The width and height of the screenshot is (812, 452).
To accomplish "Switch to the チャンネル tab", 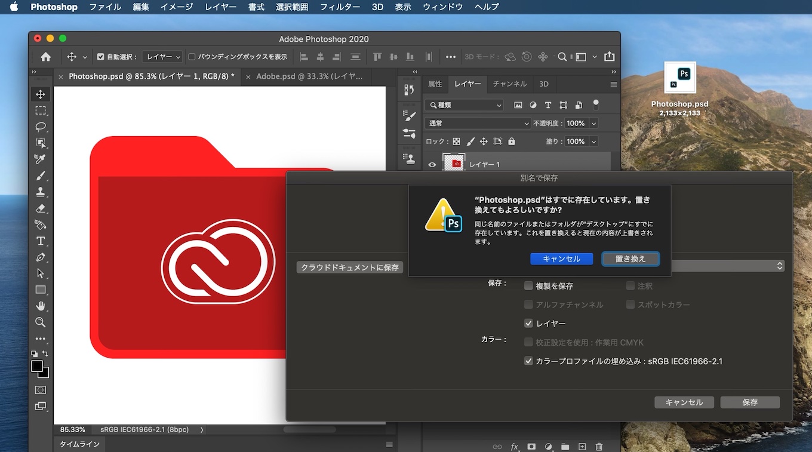I will [x=509, y=84].
